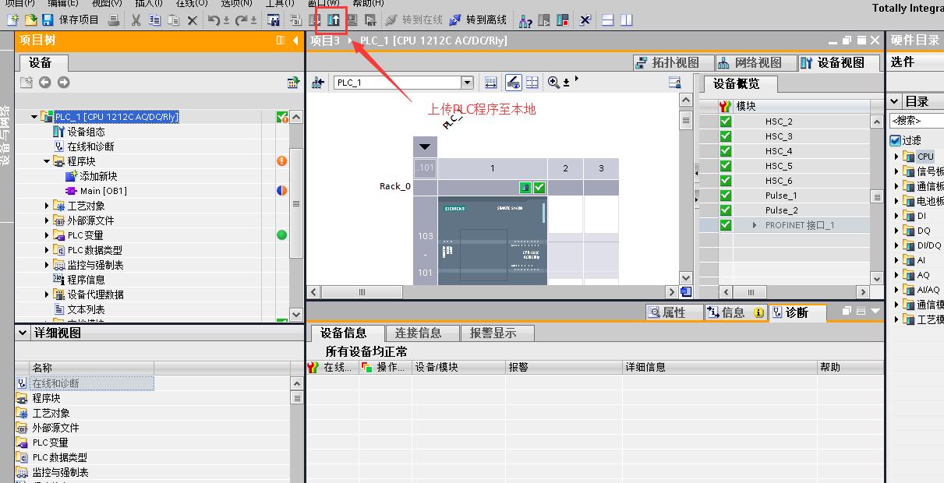This screenshot has width=944, height=483.
Task: Uncheck the 过滤 filter checkbox
Action: click(895, 141)
